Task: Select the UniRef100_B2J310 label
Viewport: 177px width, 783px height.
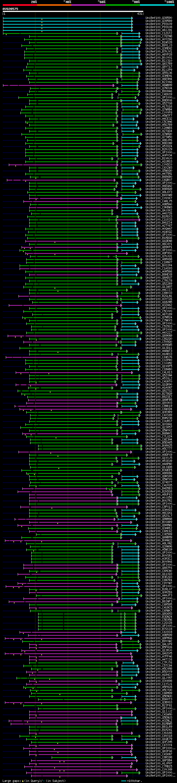Action: 159,61
